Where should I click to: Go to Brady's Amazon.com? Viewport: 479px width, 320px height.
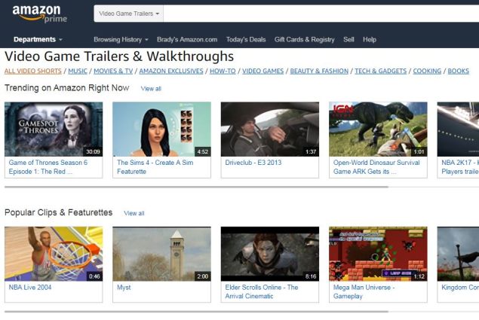[187, 40]
